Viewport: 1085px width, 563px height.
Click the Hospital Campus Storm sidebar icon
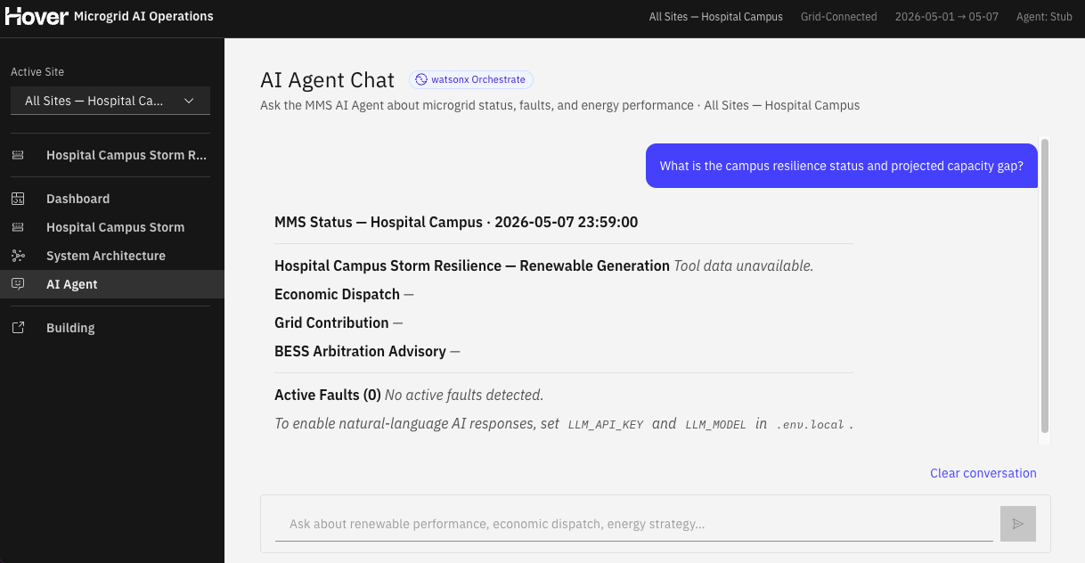click(18, 227)
